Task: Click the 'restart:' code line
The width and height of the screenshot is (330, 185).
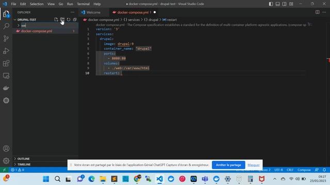Action: pyautogui.click(x=111, y=73)
